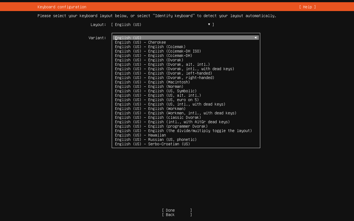354x221 pixels.
Task: Pick English (Norman) variant
Action: tap(149, 86)
